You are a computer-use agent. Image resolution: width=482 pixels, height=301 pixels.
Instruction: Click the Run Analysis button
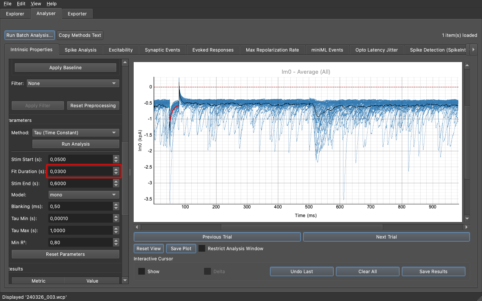(76, 144)
